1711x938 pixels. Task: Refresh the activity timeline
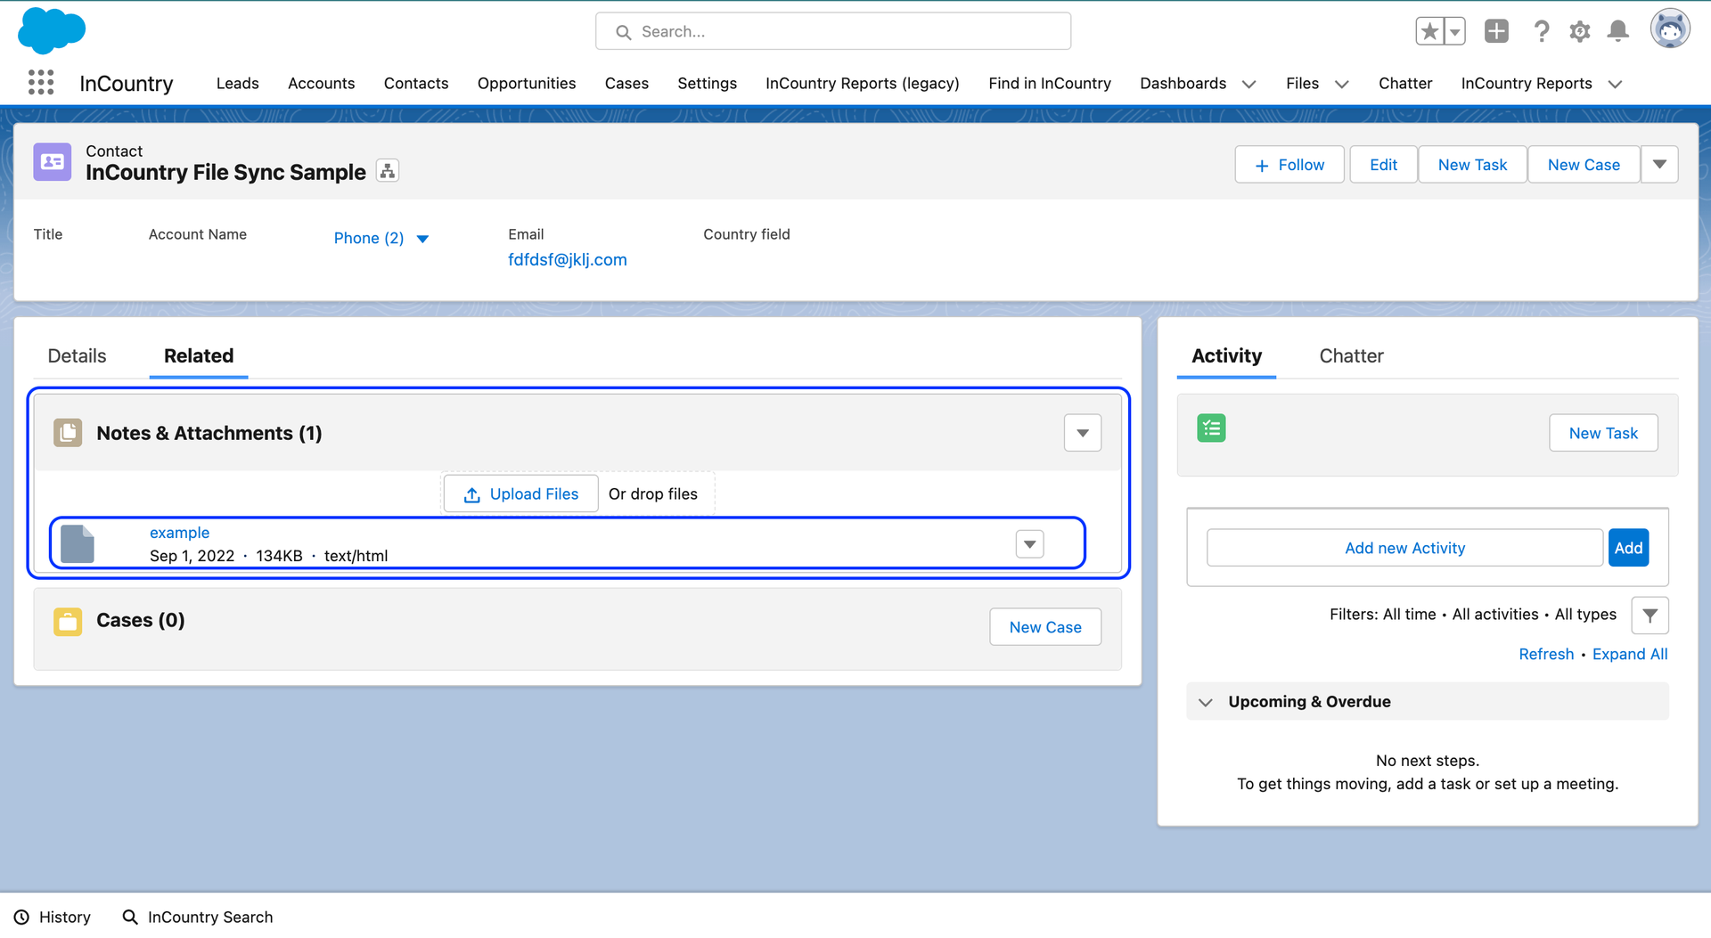point(1546,654)
